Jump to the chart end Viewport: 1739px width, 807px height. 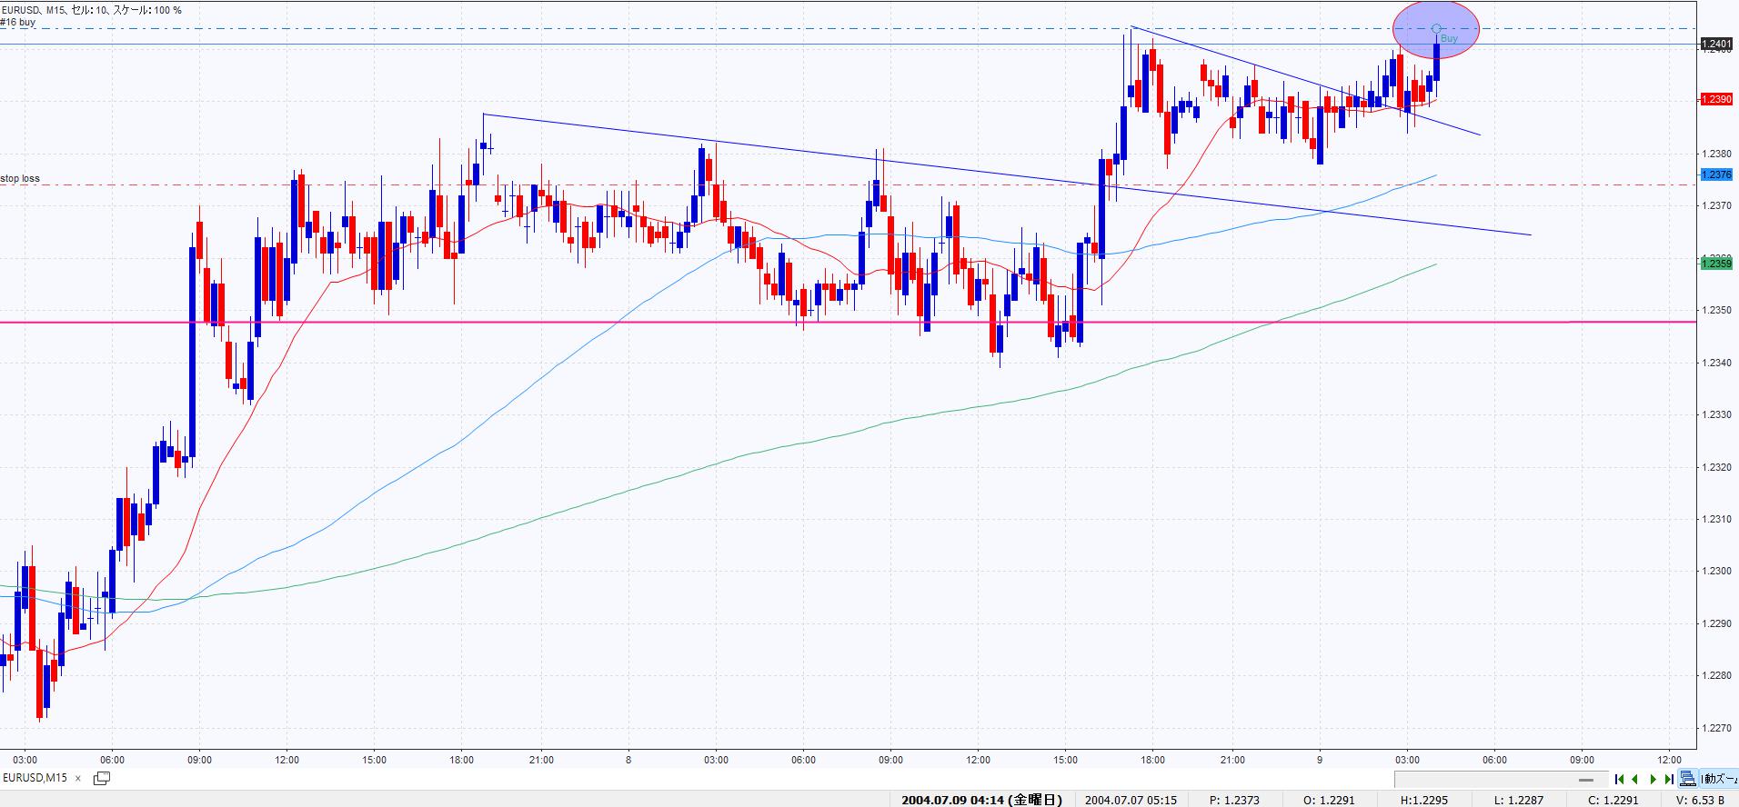tap(1668, 779)
